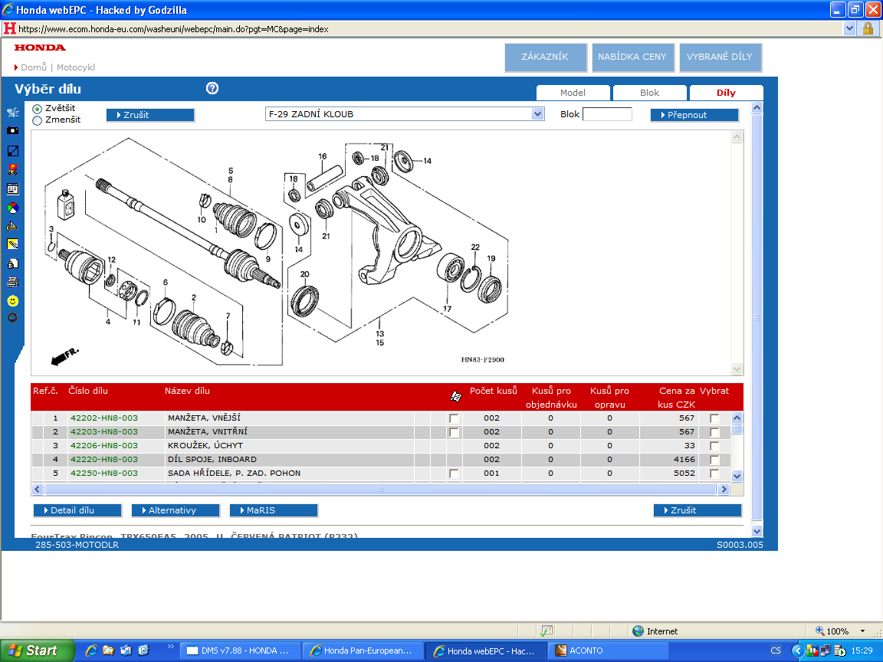Open the zoom level dropdown arrow in status bar

[862, 631]
